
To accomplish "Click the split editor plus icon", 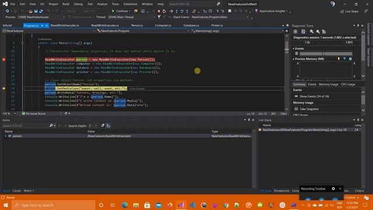I will 287,31.
